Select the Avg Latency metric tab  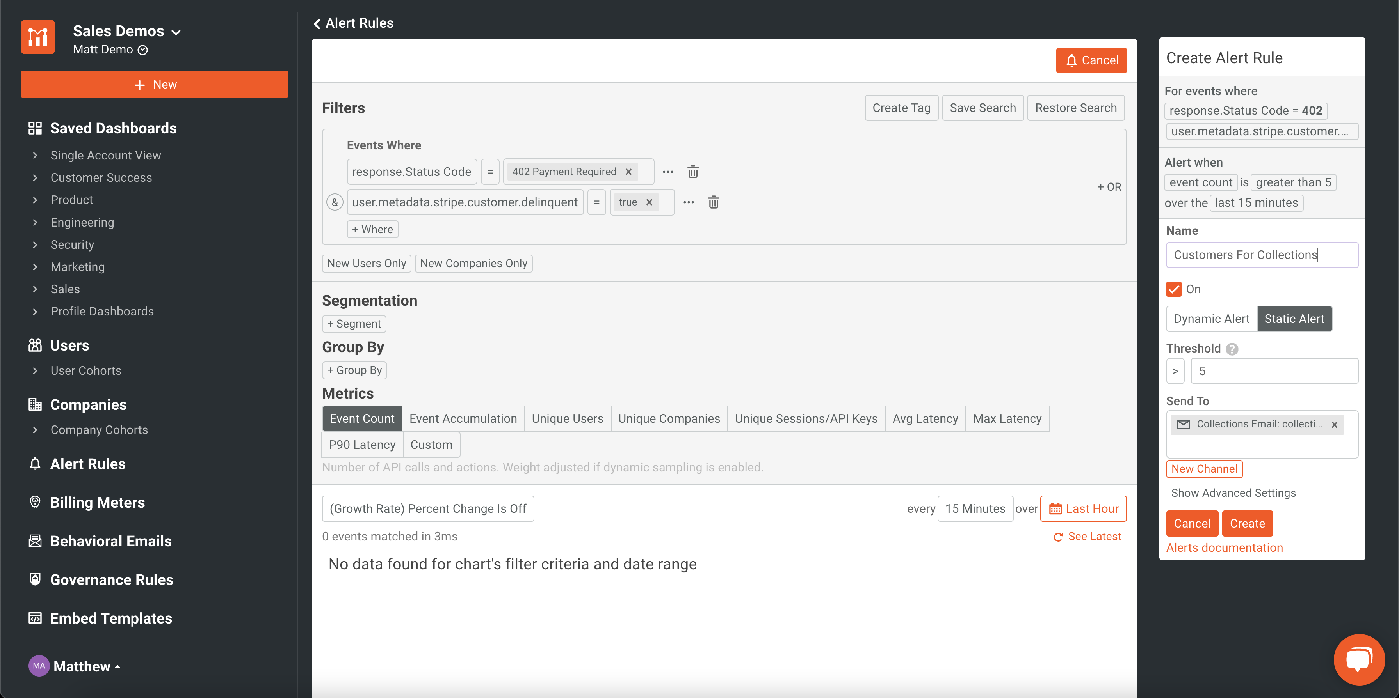[925, 419]
